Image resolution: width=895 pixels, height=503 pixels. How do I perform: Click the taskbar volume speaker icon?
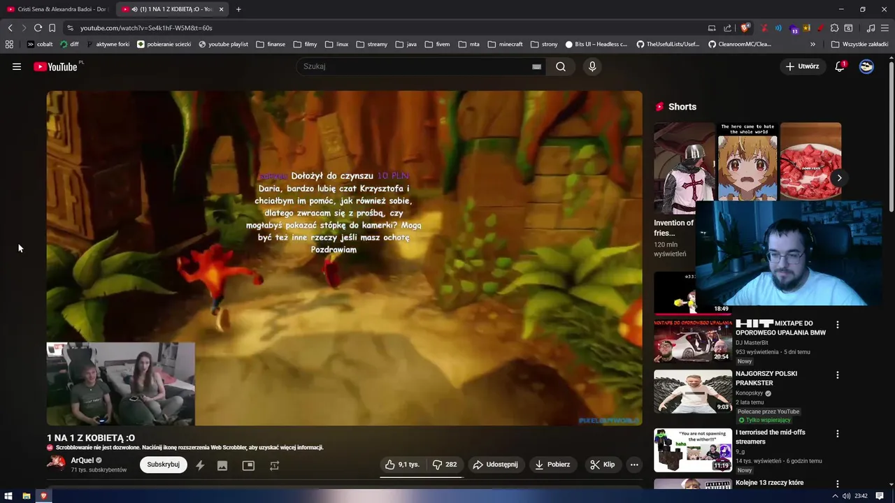846,496
